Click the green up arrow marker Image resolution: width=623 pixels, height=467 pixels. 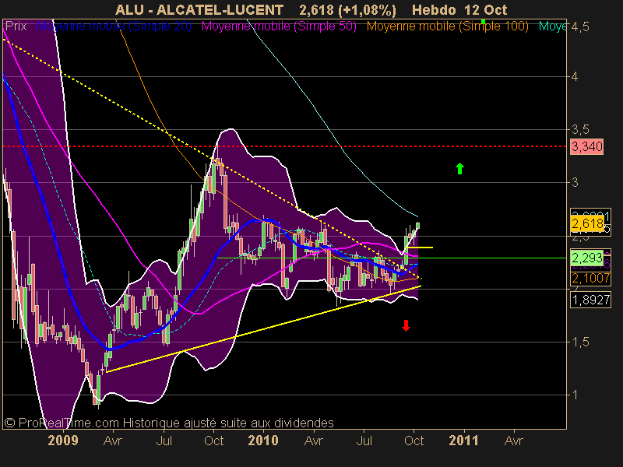click(459, 169)
